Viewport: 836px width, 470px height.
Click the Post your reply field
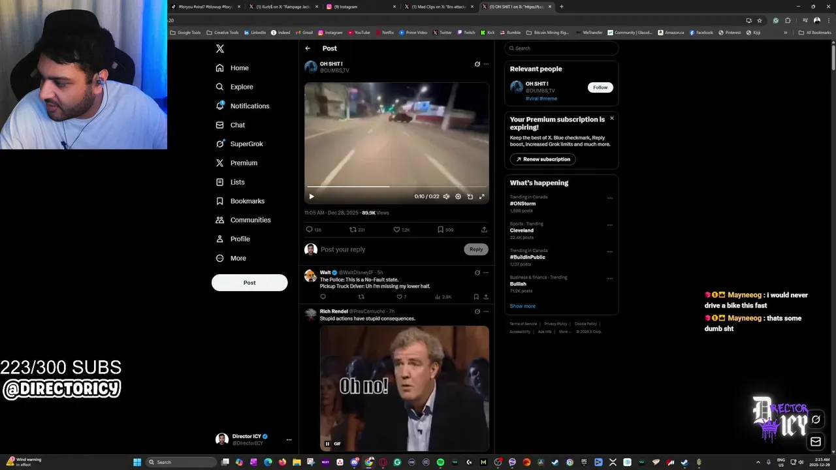coord(390,249)
